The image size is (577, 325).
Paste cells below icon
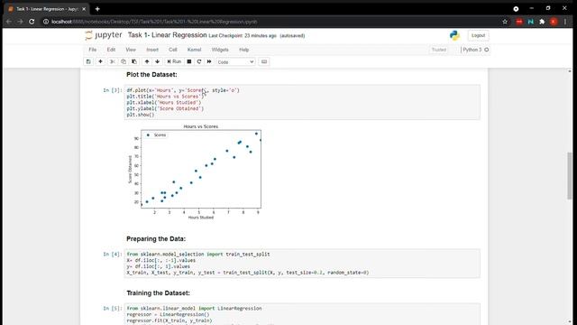[134, 62]
